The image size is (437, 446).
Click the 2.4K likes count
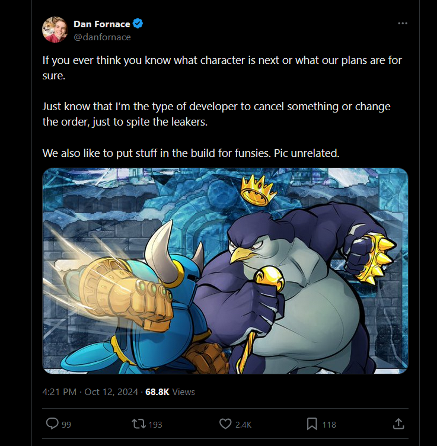point(244,424)
